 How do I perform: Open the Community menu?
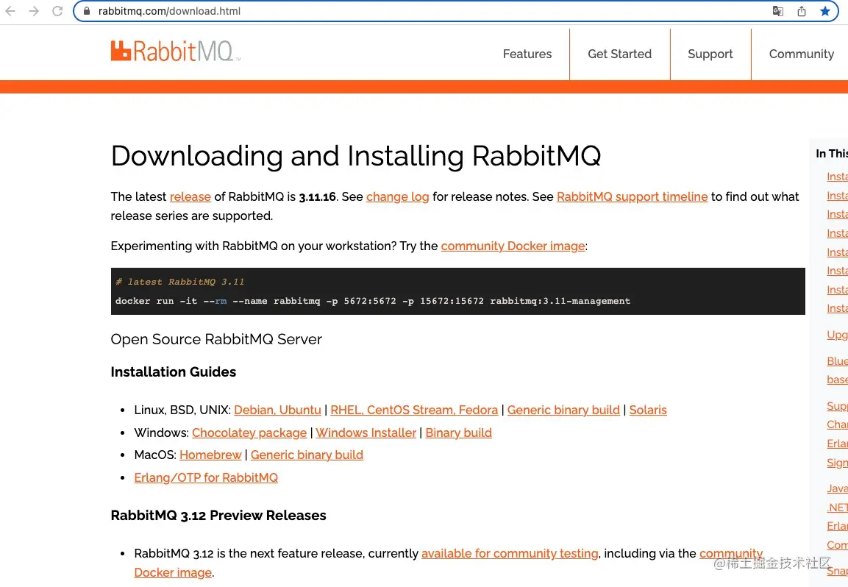click(x=802, y=54)
